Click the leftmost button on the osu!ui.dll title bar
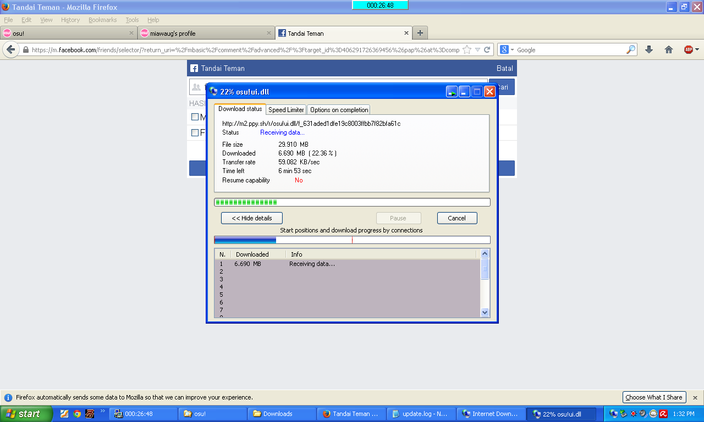This screenshot has height=422, width=704. tap(452, 92)
